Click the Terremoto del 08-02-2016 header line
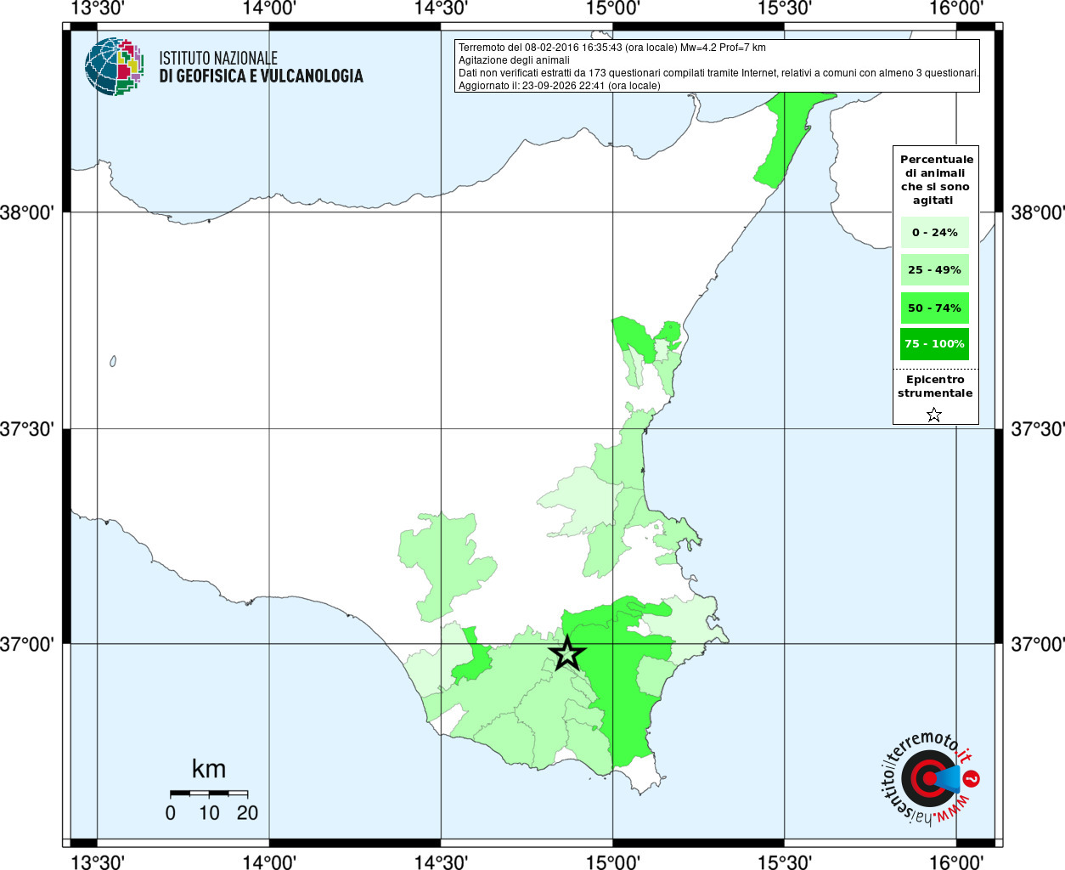Screen dimensions: 1065x870 pos(612,48)
